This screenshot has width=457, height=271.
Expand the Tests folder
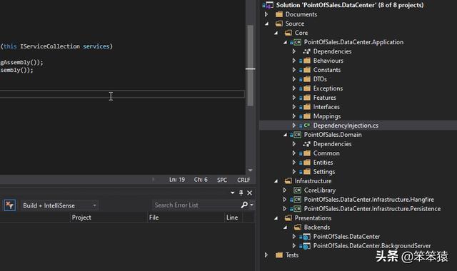266,255
